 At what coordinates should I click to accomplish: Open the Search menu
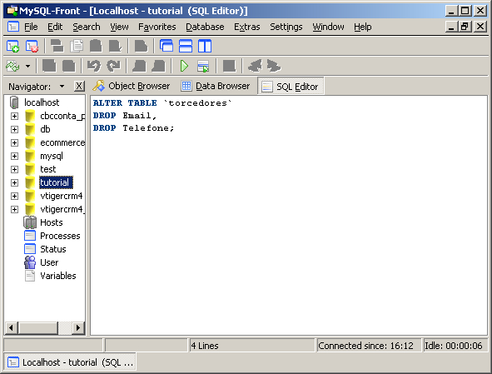pyautogui.click(x=87, y=27)
